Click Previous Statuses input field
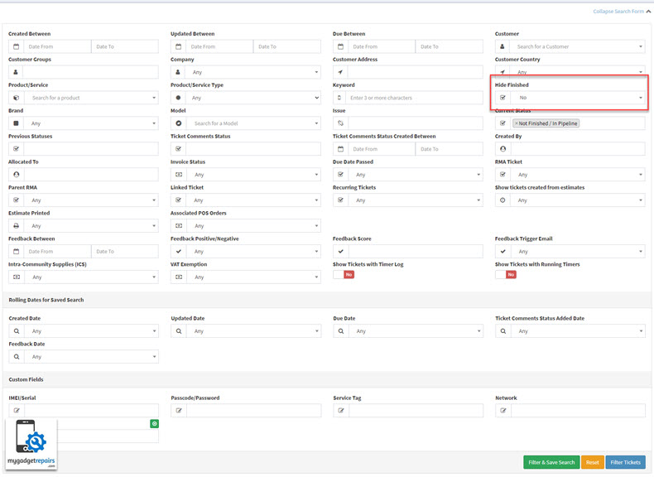Viewport: 654px width, 477px height. [91, 149]
